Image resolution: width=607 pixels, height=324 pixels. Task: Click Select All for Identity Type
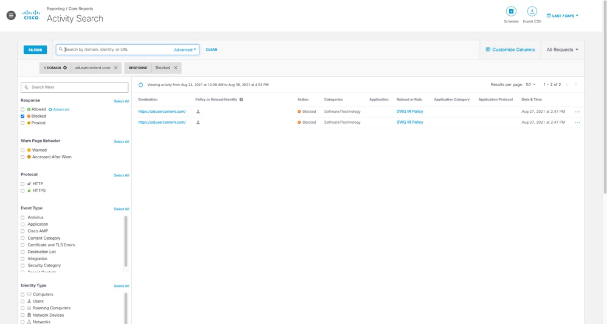click(x=121, y=286)
